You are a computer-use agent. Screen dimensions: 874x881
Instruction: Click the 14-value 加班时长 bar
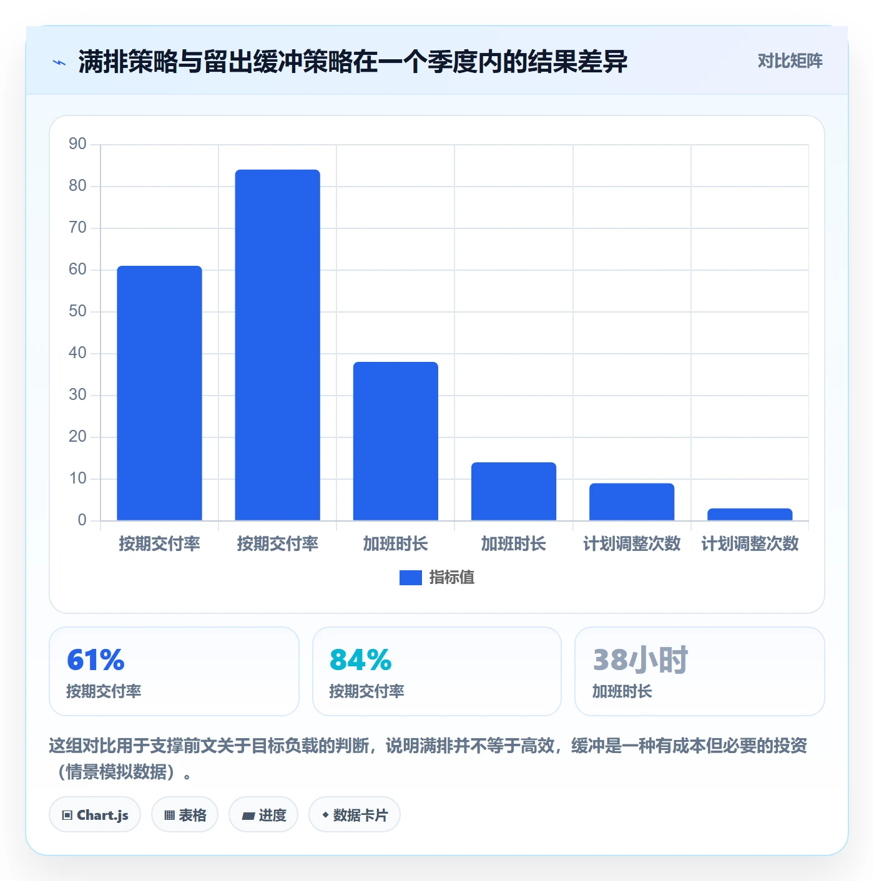click(x=513, y=491)
